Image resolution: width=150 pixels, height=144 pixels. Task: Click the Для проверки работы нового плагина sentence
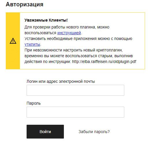[67, 27]
